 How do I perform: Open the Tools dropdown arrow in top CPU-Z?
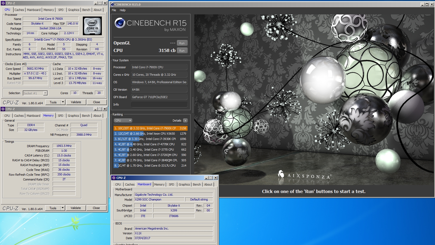pyautogui.click(x=63, y=102)
